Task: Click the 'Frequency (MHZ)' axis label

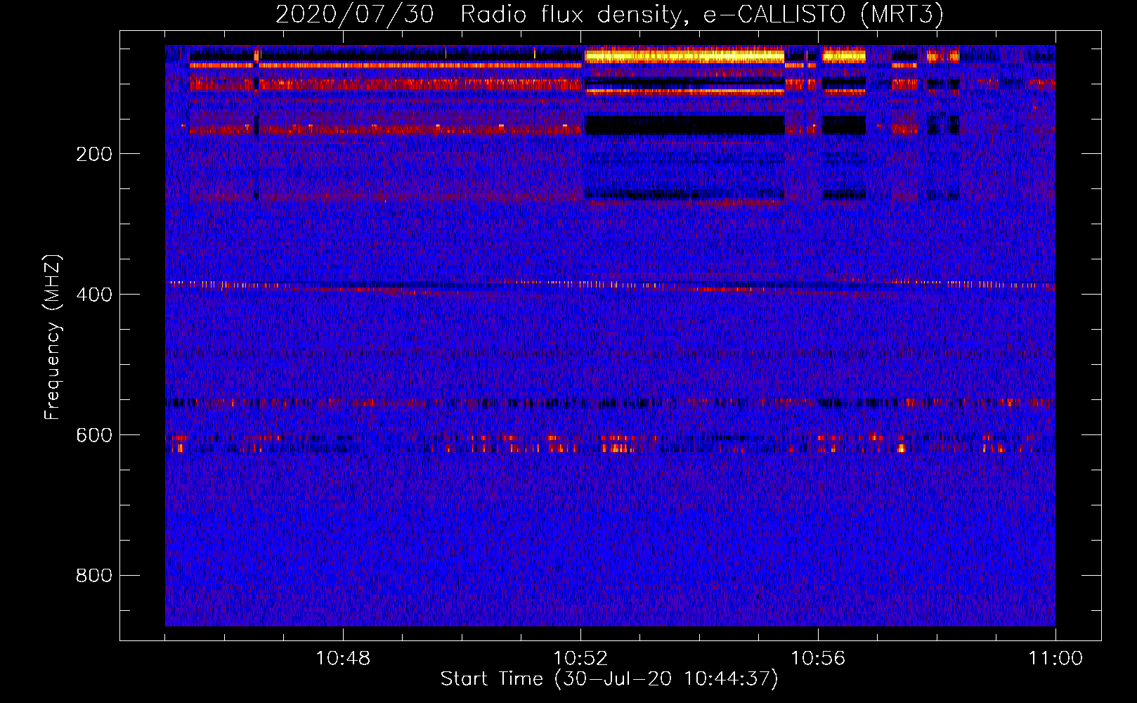Action: 53,337
